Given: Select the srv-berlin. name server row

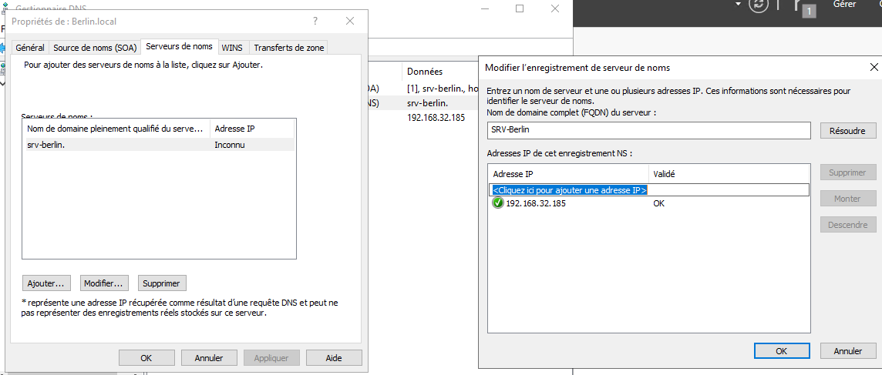Looking at the screenshot, I should (x=116, y=145).
